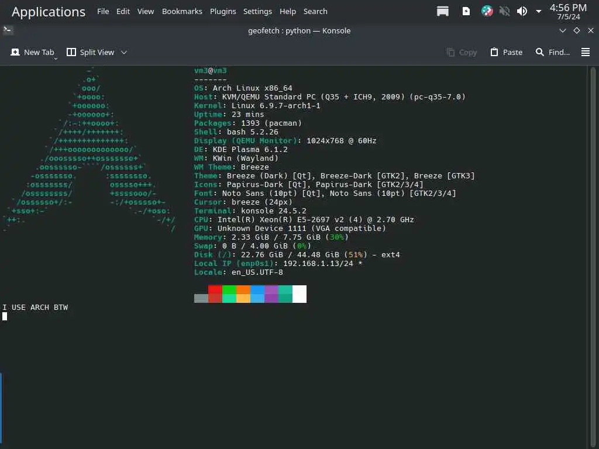Click the Konsole window icon in title bar
Viewport: 599px width, 449px height.
coord(8,30)
